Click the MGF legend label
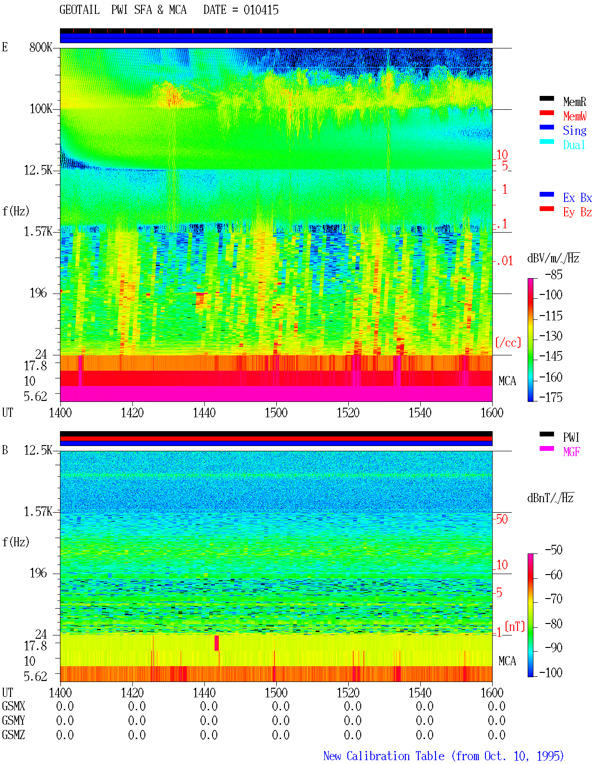 tap(572, 452)
